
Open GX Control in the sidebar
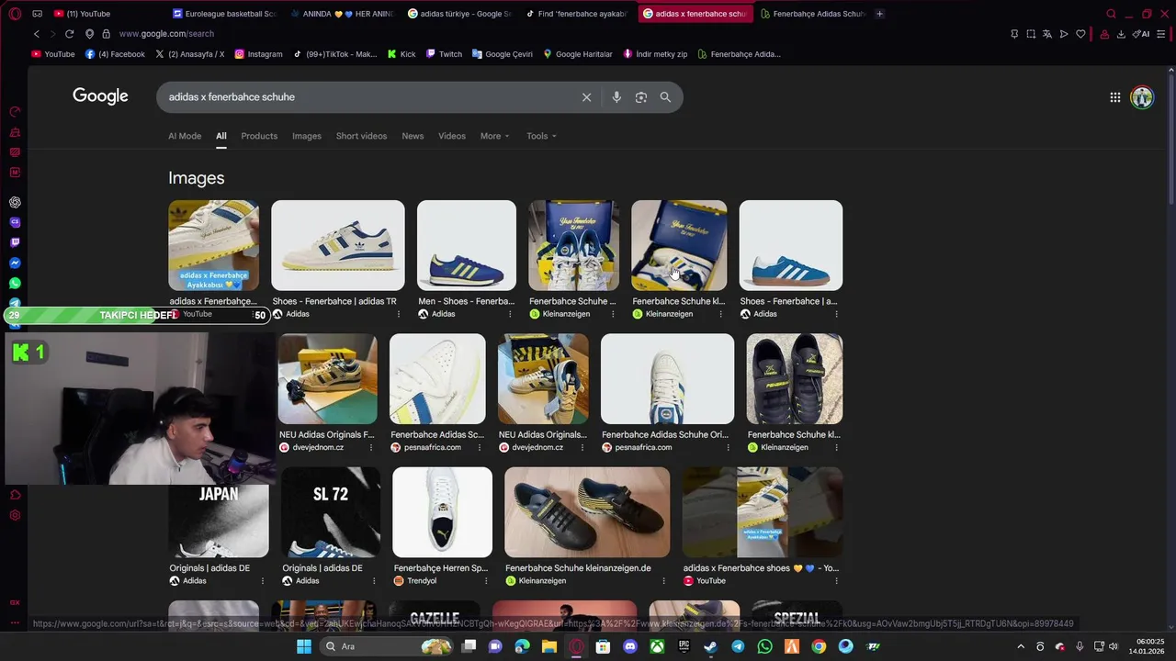[x=15, y=112]
